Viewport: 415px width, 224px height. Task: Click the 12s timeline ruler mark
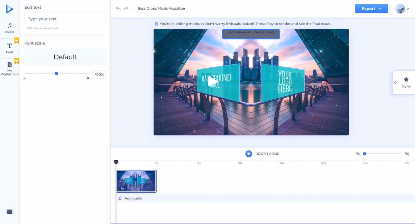(199, 163)
